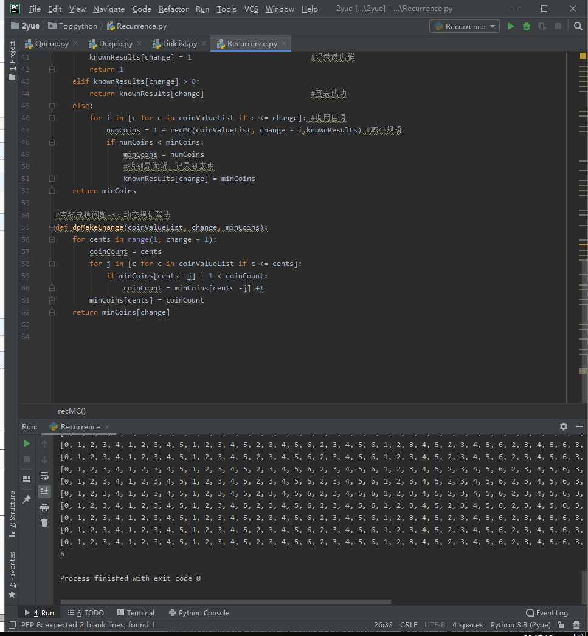Close the Linklist.py tab

[204, 43]
